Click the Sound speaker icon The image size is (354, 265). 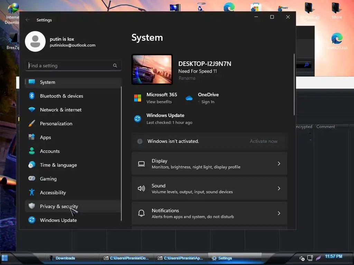coord(141,188)
